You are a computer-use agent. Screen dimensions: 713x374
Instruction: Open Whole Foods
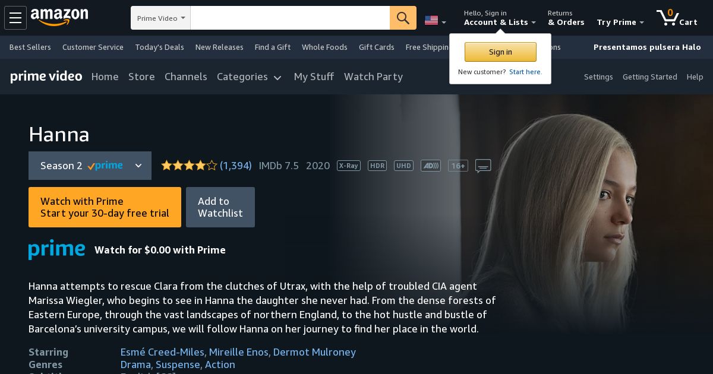(x=324, y=47)
